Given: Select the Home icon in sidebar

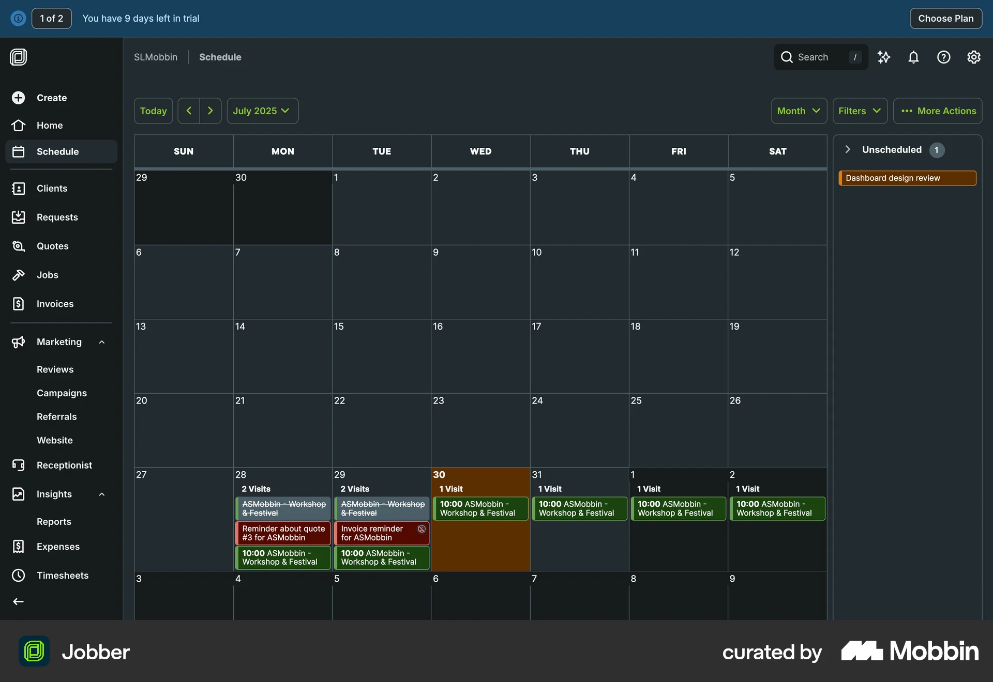Looking at the screenshot, I should pos(19,125).
